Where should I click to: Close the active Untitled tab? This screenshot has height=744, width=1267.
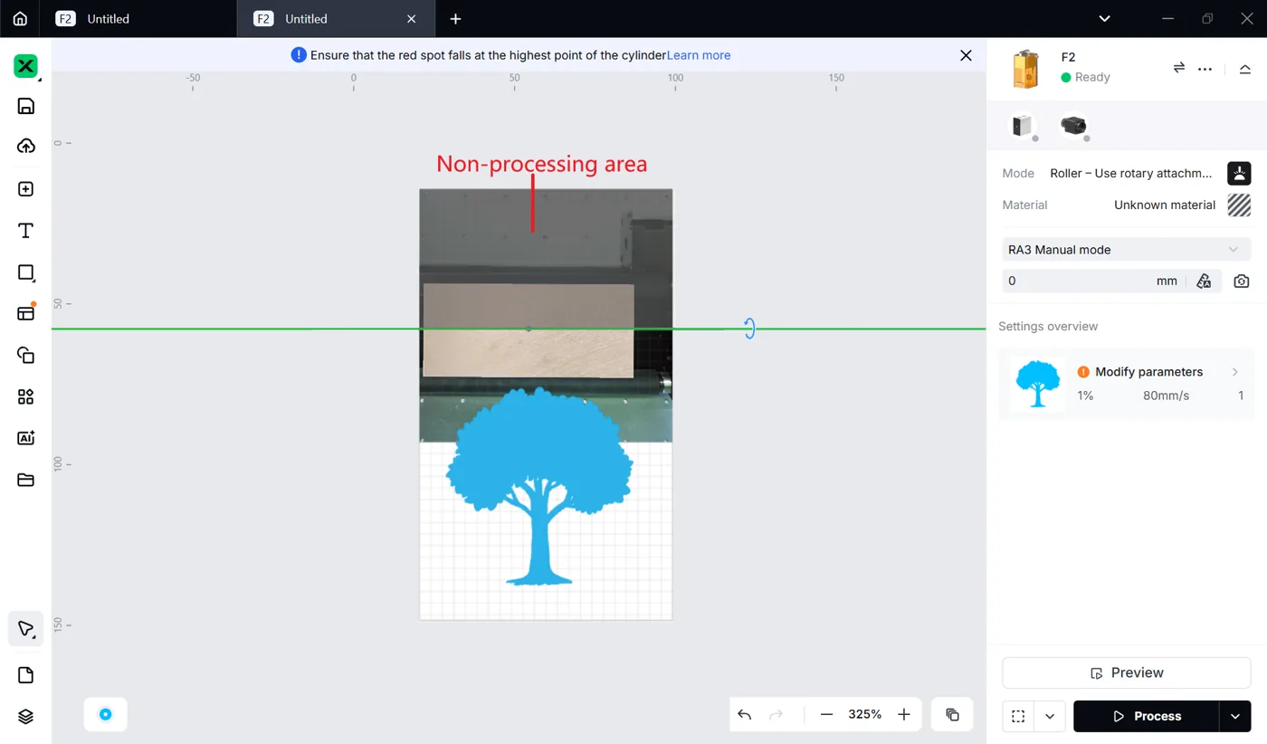[412, 18]
